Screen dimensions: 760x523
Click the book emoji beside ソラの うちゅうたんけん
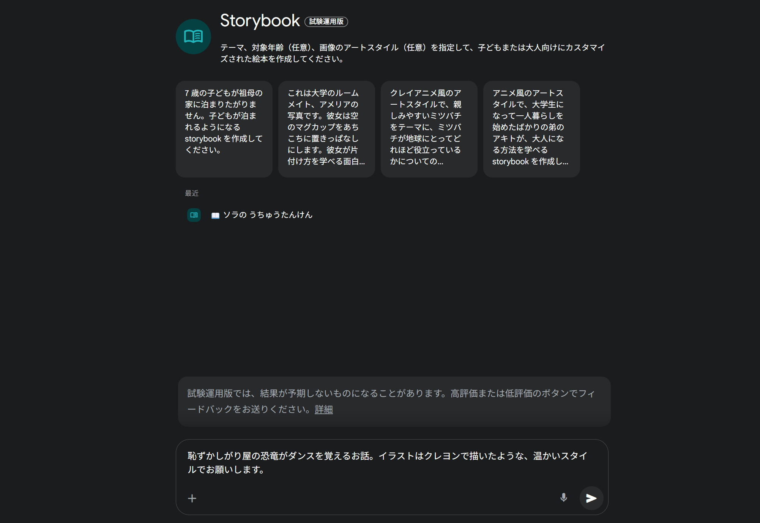point(215,215)
